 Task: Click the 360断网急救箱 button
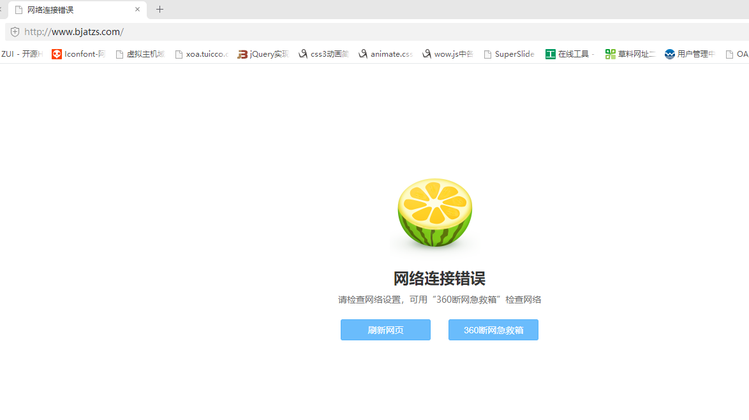(x=493, y=330)
